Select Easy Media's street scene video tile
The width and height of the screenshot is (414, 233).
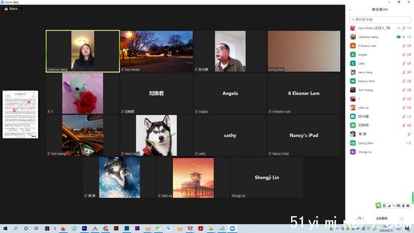[157, 51]
